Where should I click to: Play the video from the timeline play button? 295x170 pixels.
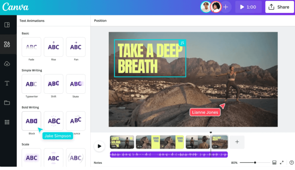[x=99, y=146]
